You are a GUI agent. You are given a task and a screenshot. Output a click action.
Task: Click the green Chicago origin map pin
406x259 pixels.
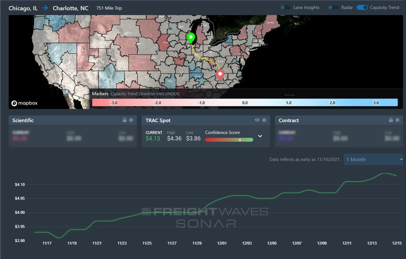point(191,38)
